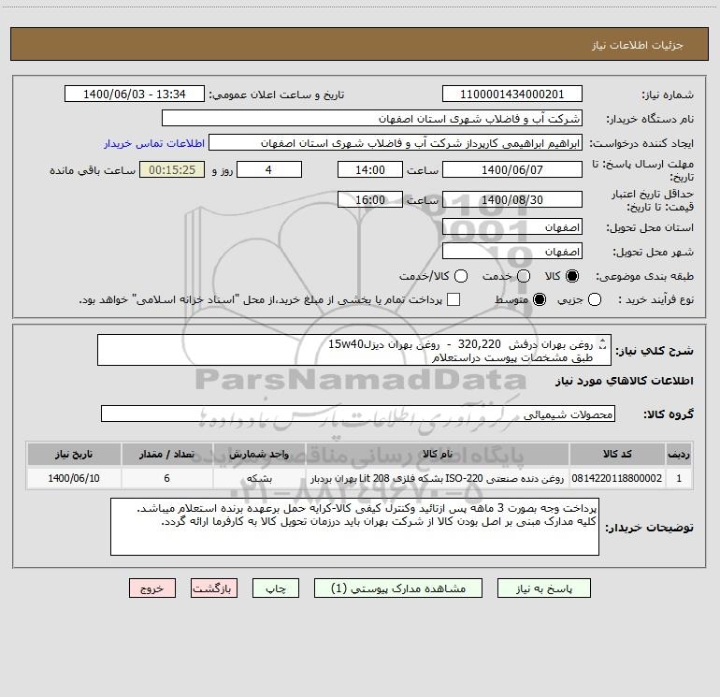720x697 pixels.
Task: Click product code cell 0814220118800002
Action: click(617, 478)
